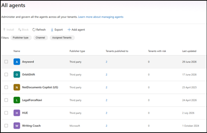Click the greyed Install upload icon
The image size is (207, 133).
[x=4, y=30]
